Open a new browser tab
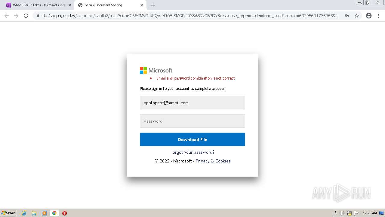 pyautogui.click(x=153, y=5)
